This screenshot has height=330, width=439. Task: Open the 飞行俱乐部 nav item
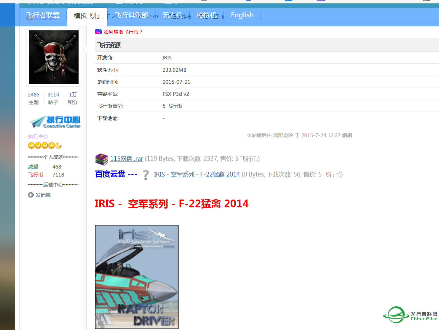point(131,15)
